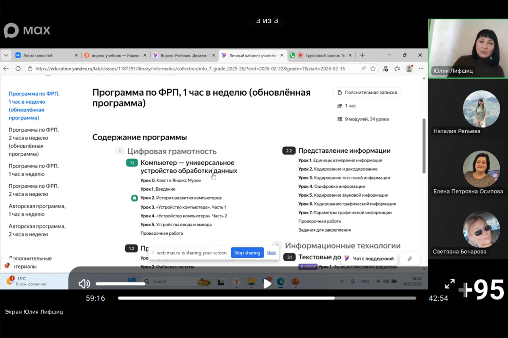Screen dimensions: 508x338
Task: Select Юлия Лифшиц video tile
Action: point(468,48)
